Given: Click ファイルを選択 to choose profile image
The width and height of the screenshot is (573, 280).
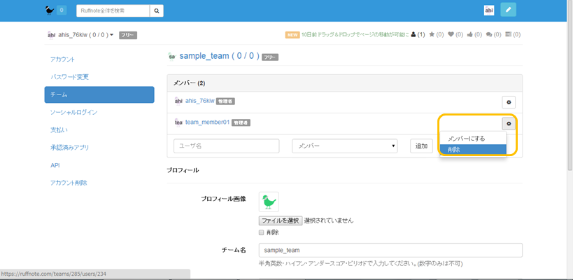Looking at the screenshot, I should pyautogui.click(x=281, y=220).
